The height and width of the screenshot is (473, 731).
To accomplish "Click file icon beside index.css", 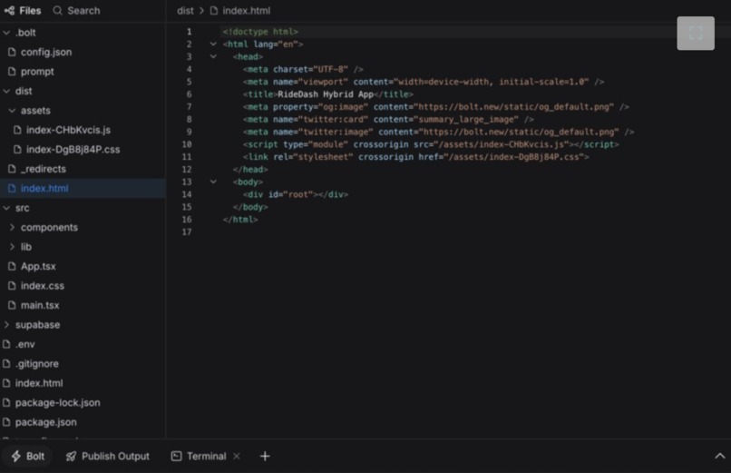I will (12, 286).
